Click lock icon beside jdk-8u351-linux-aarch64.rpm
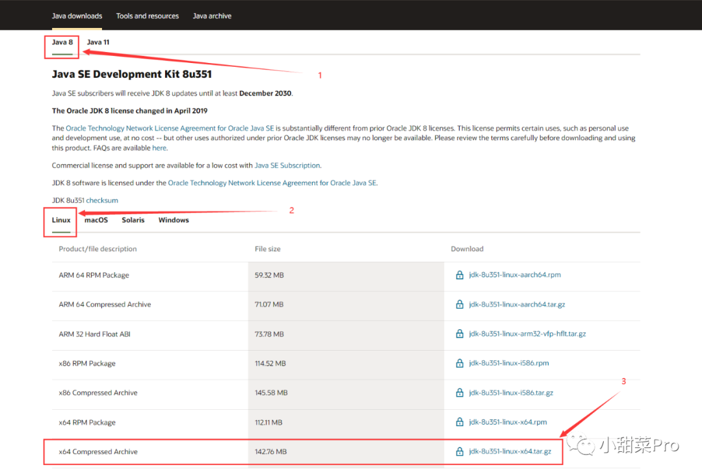Viewport: 702px width, 476px height. 460,275
